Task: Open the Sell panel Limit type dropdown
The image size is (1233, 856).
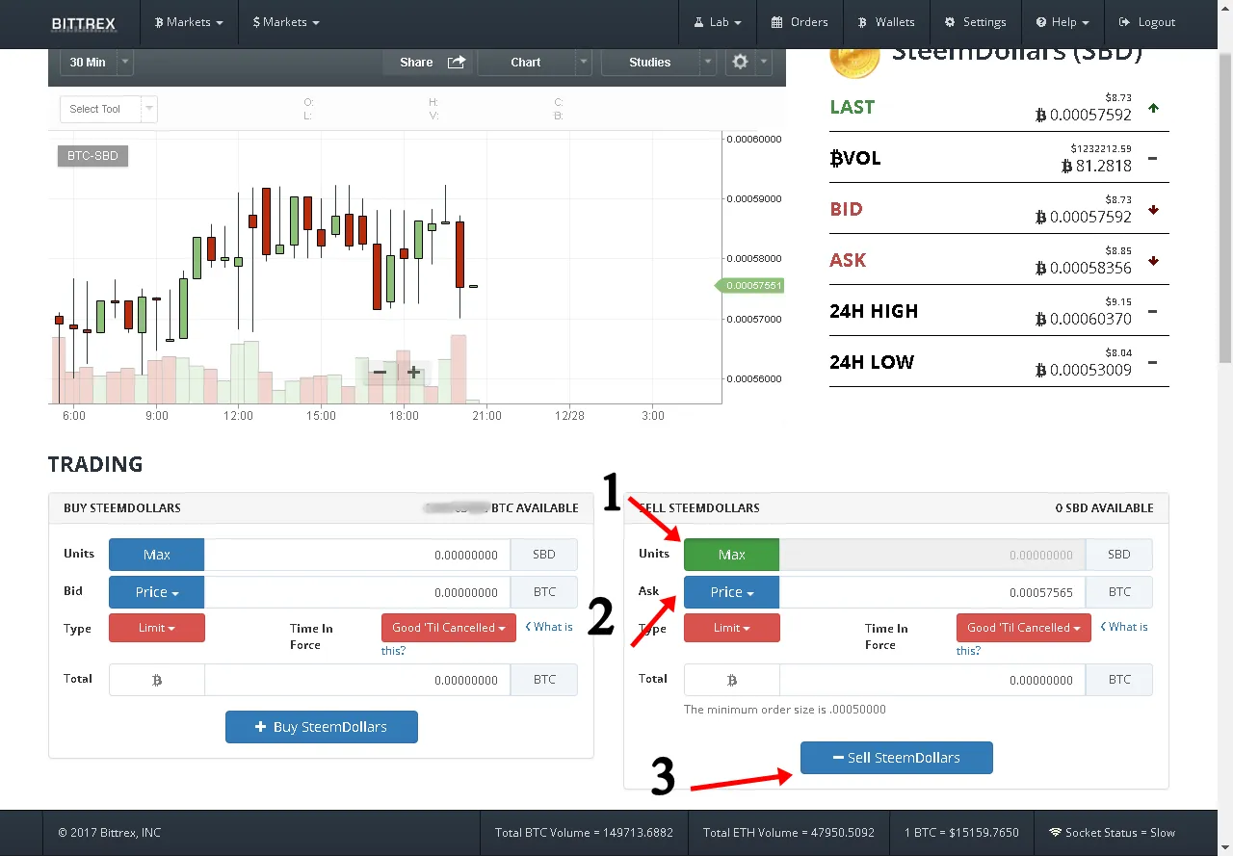Action: 732,628
